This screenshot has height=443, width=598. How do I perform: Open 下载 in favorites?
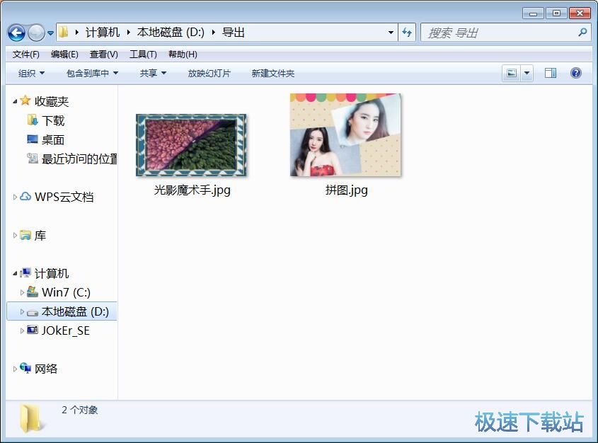(x=53, y=120)
